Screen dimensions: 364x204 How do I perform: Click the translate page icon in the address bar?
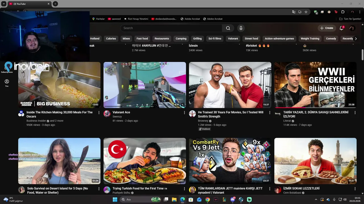coord(294,12)
